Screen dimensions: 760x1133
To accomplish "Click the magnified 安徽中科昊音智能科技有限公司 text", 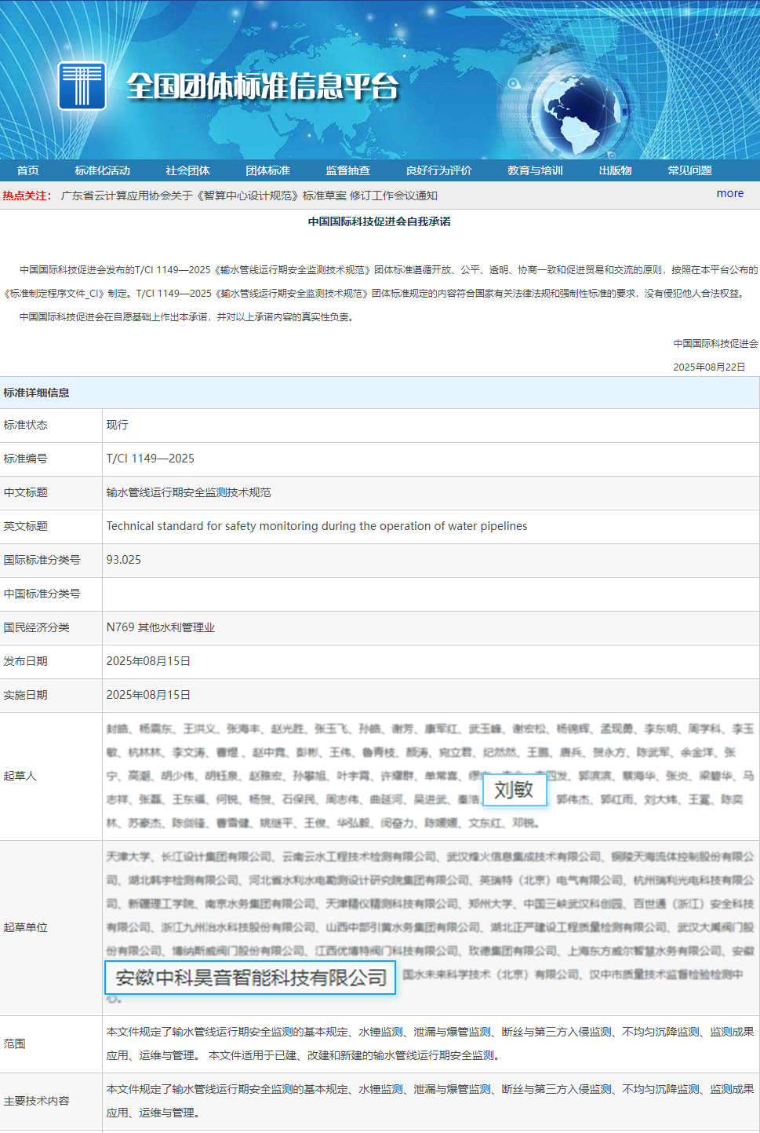I will click(251, 978).
